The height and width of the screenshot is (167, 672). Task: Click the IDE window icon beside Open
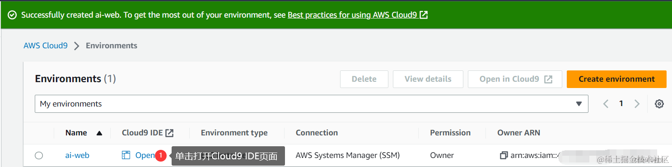coord(126,155)
